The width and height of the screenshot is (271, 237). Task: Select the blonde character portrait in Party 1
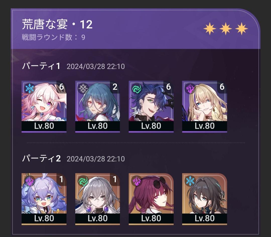coord(205,106)
